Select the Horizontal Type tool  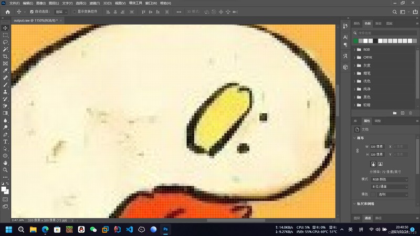click(5, 142)
